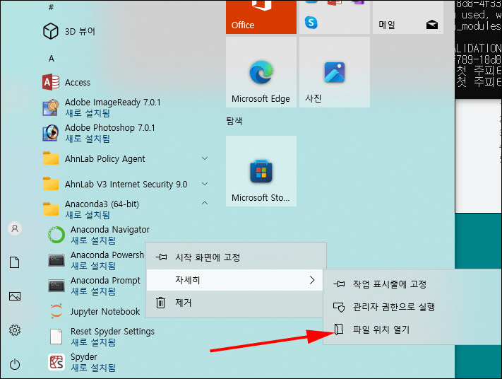The image size is (502, 379).
Task: Expand AhnLab V3 Internet Security chevron
Action: click(205, 184)
